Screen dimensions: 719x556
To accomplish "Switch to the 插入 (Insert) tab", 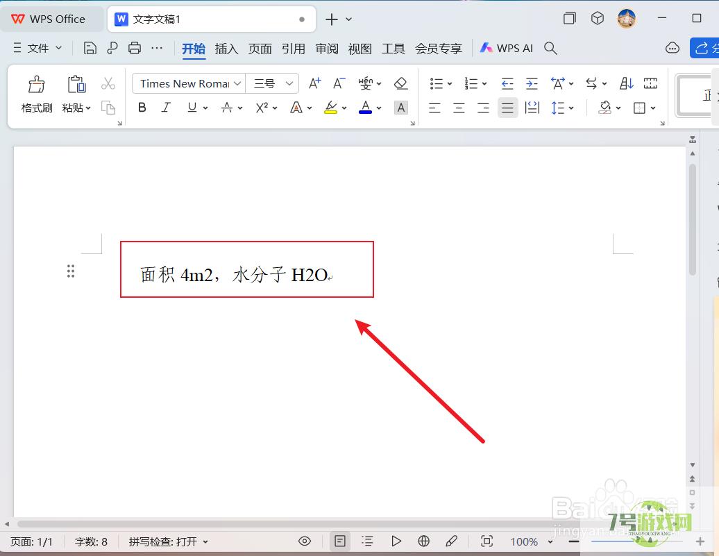I will [226, 48].
